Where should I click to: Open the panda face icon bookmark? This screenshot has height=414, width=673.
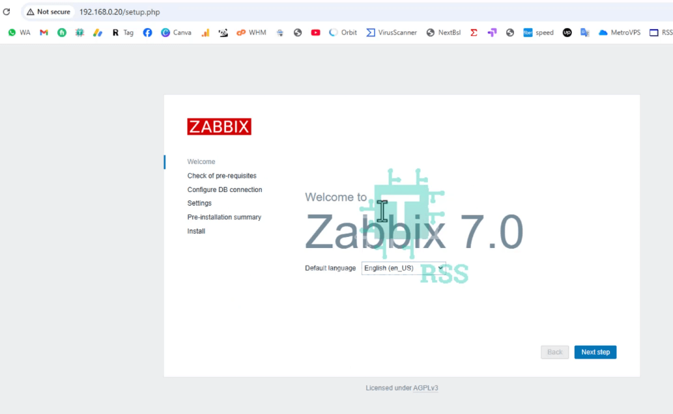223,33
